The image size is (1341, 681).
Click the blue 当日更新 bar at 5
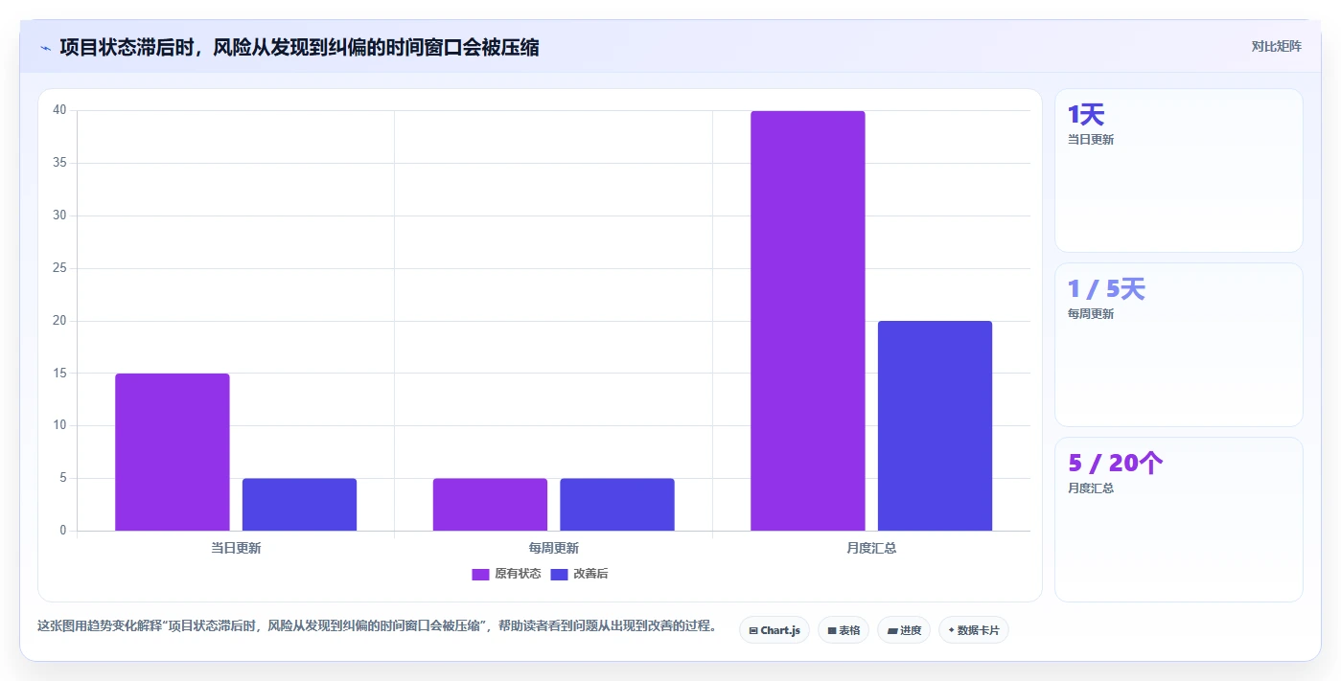click(x=299, y=505)
